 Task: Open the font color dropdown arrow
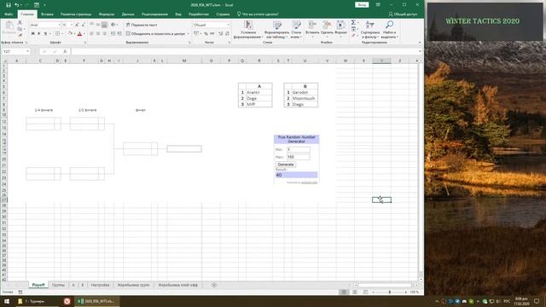pos(84,34)
